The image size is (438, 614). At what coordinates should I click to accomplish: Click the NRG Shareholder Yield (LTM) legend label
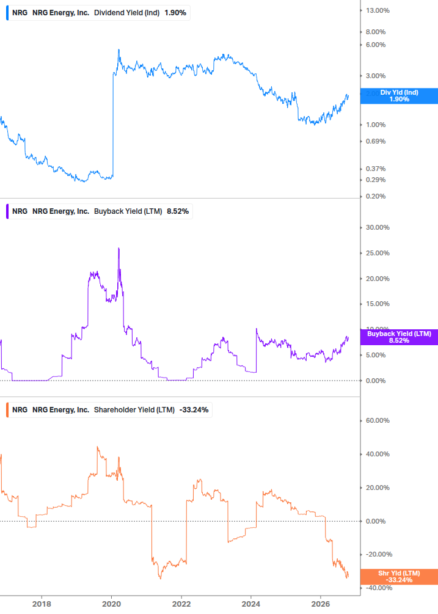(109, 409)
